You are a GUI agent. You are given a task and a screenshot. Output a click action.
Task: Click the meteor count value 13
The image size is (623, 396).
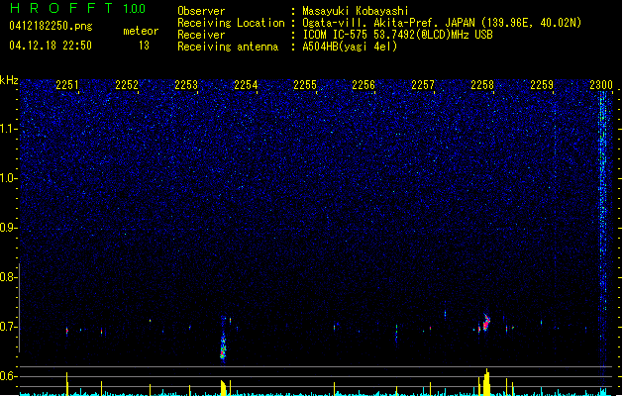144,46
